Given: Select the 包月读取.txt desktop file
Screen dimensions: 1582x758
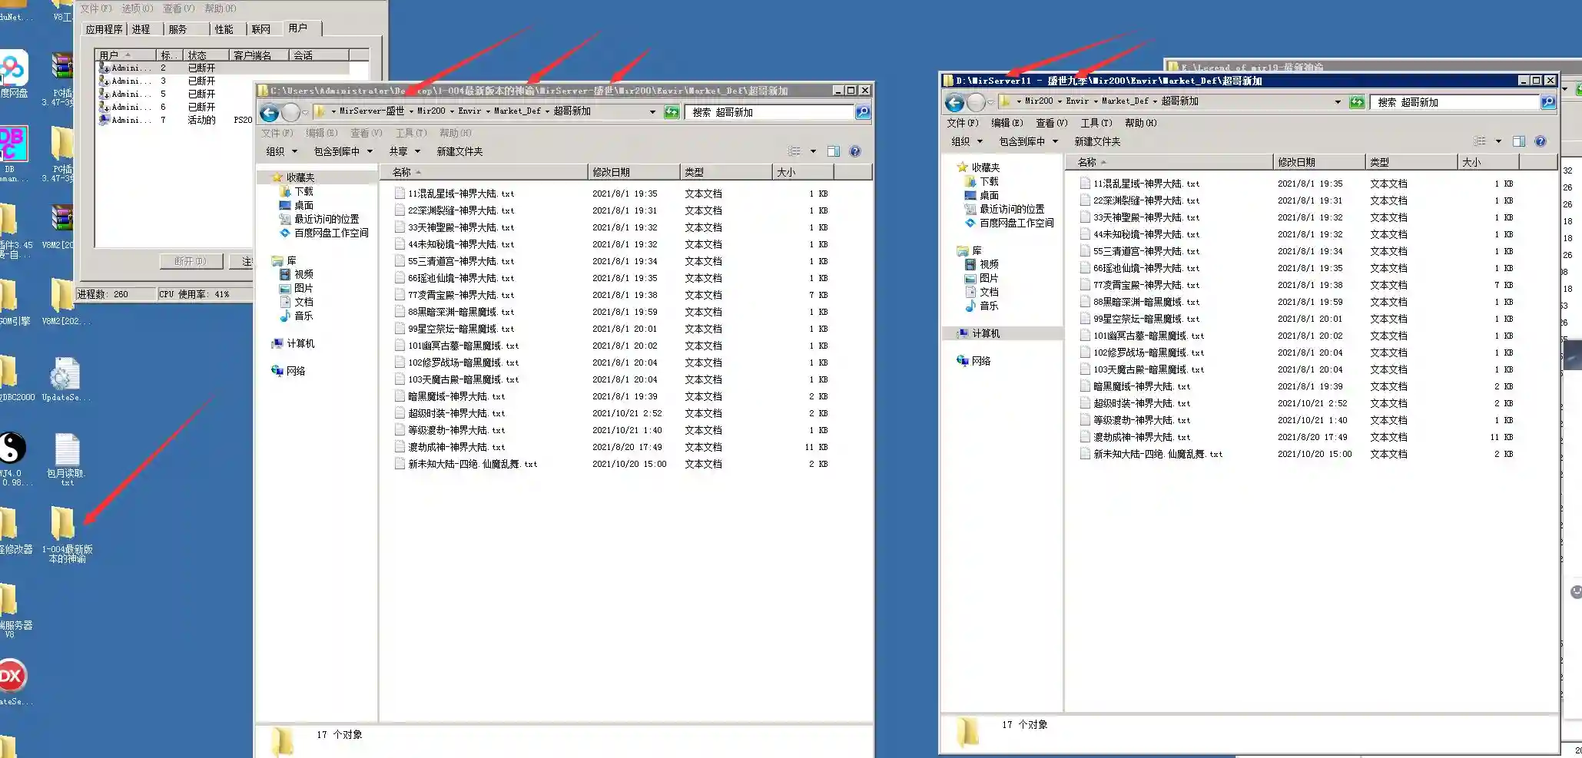Looking at the screenshot, I should tap(67, 458).
